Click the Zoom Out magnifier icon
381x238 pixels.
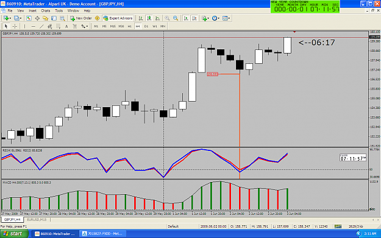click(176, 18)
